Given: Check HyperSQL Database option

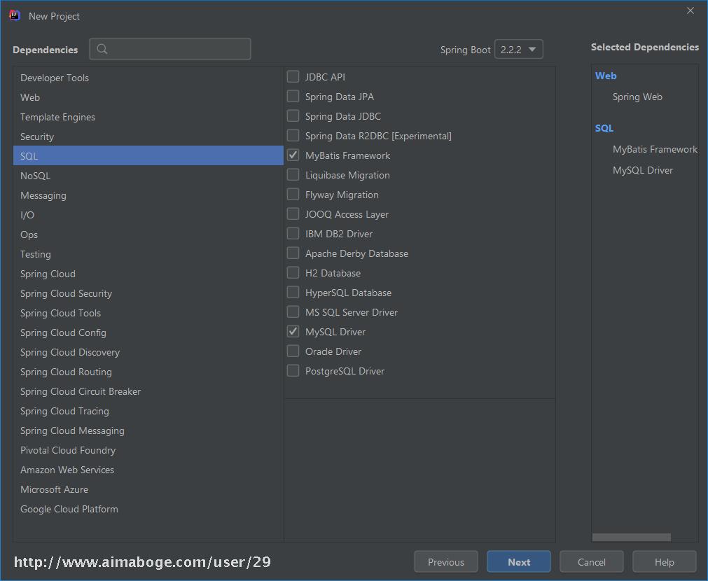Looking at the screenshot, I should [x=293, y=293].
